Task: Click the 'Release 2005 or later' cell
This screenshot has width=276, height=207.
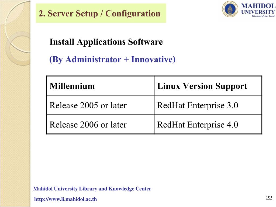Action: 101,105
